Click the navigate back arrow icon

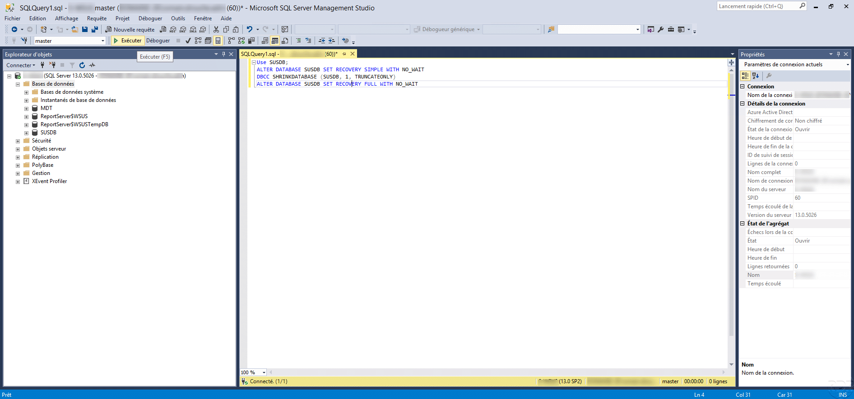tap(14, 29)
